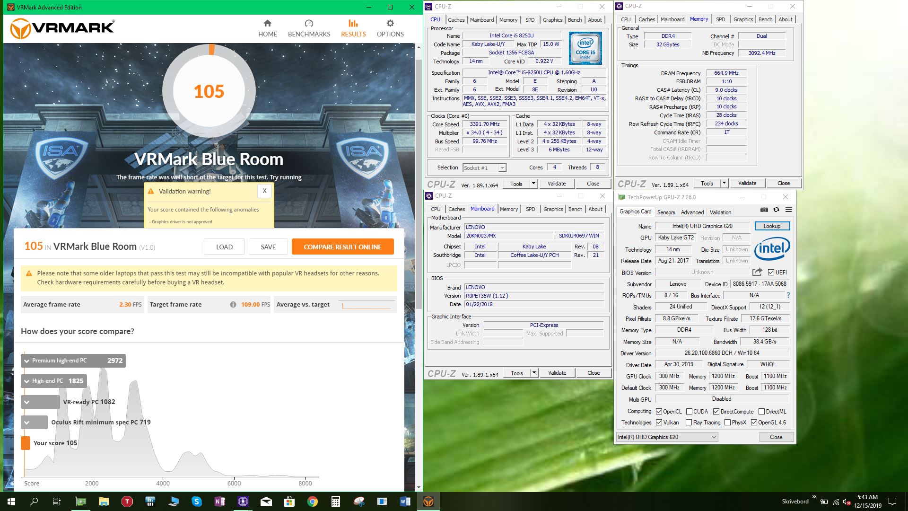The height and width of the screenshot is (511, 908).
Task: Click the SAVE button in VRMark
Action: click(x=268, y=247)
